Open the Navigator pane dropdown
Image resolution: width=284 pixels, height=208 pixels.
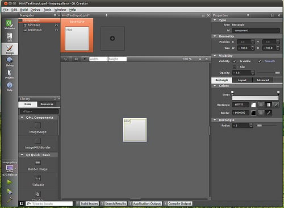point(55,15)
